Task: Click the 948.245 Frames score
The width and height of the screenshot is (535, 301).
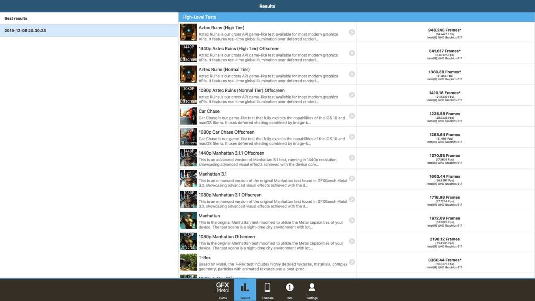Action: point(445,30)
